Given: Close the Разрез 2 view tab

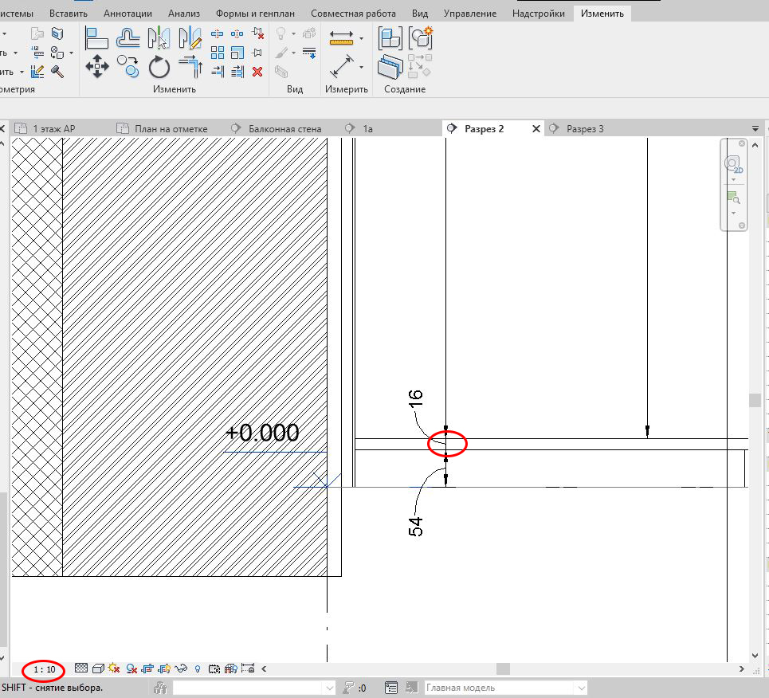Looking at the screenshot, I should coord(536,128).
